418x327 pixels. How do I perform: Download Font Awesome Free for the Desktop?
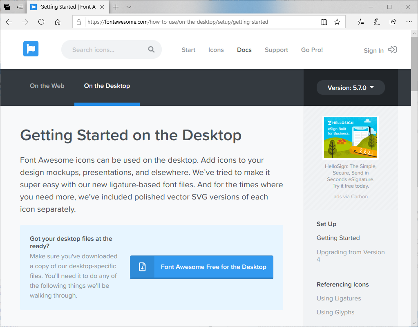(x=201, y=267)
